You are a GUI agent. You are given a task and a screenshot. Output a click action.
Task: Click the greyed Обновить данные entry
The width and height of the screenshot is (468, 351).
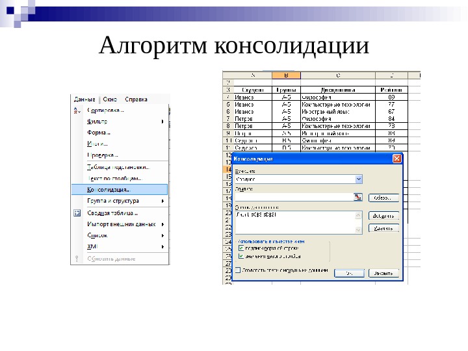[x=120, y=259]
